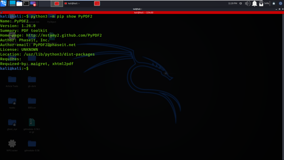Screen dimensions: 284x160
Task: Click the final kali@kali:~$ prompt
Action: (14, 68)
